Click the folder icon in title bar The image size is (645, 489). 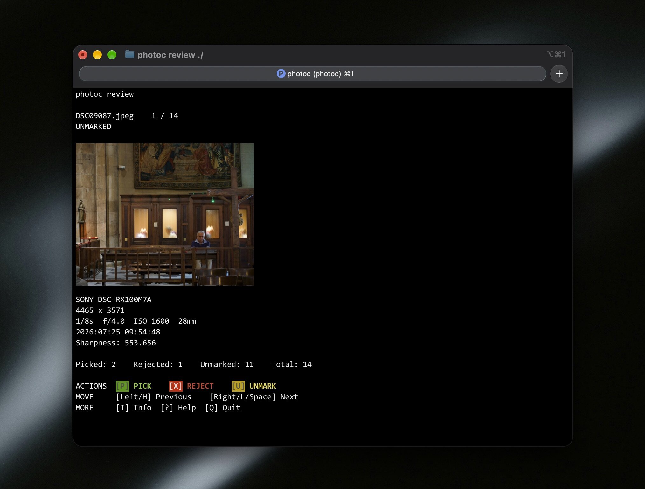point(129,54)
